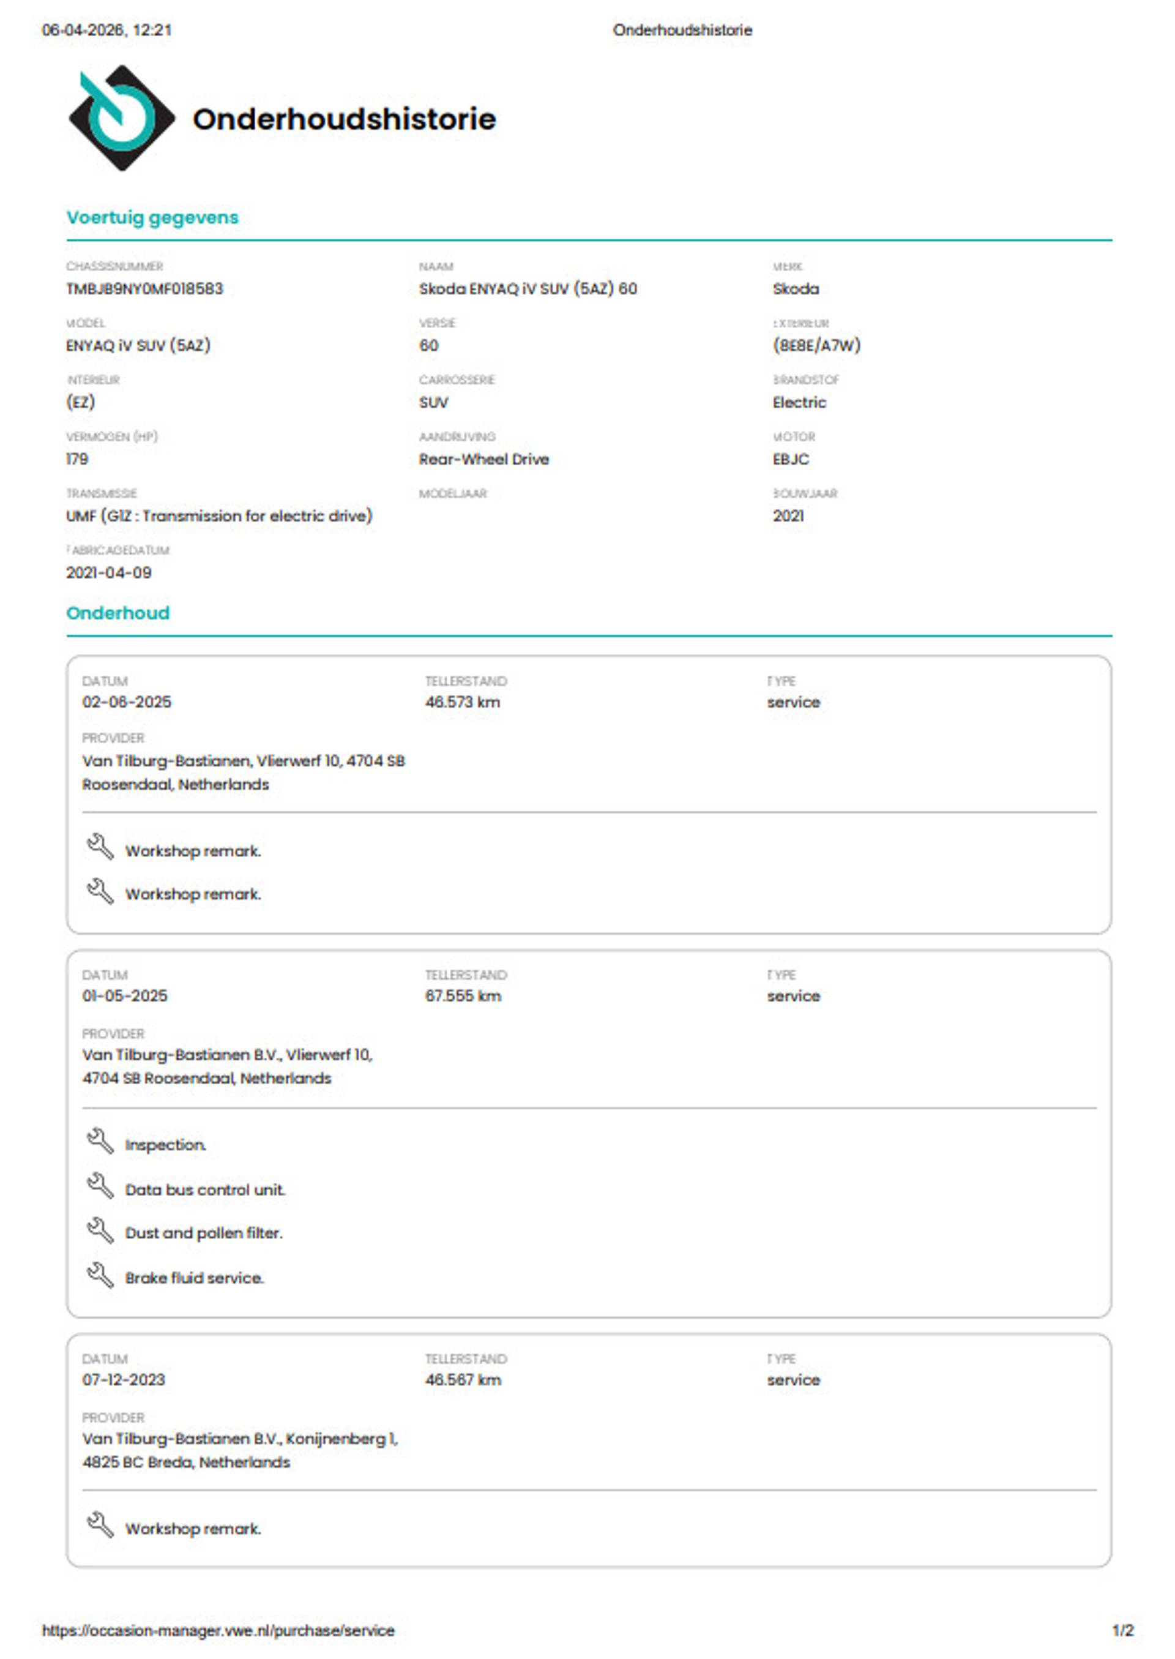The width and height of the screenshot is (1175, 1659).
Task: Click the Brake fluid service text
Action: [194, 1278]
